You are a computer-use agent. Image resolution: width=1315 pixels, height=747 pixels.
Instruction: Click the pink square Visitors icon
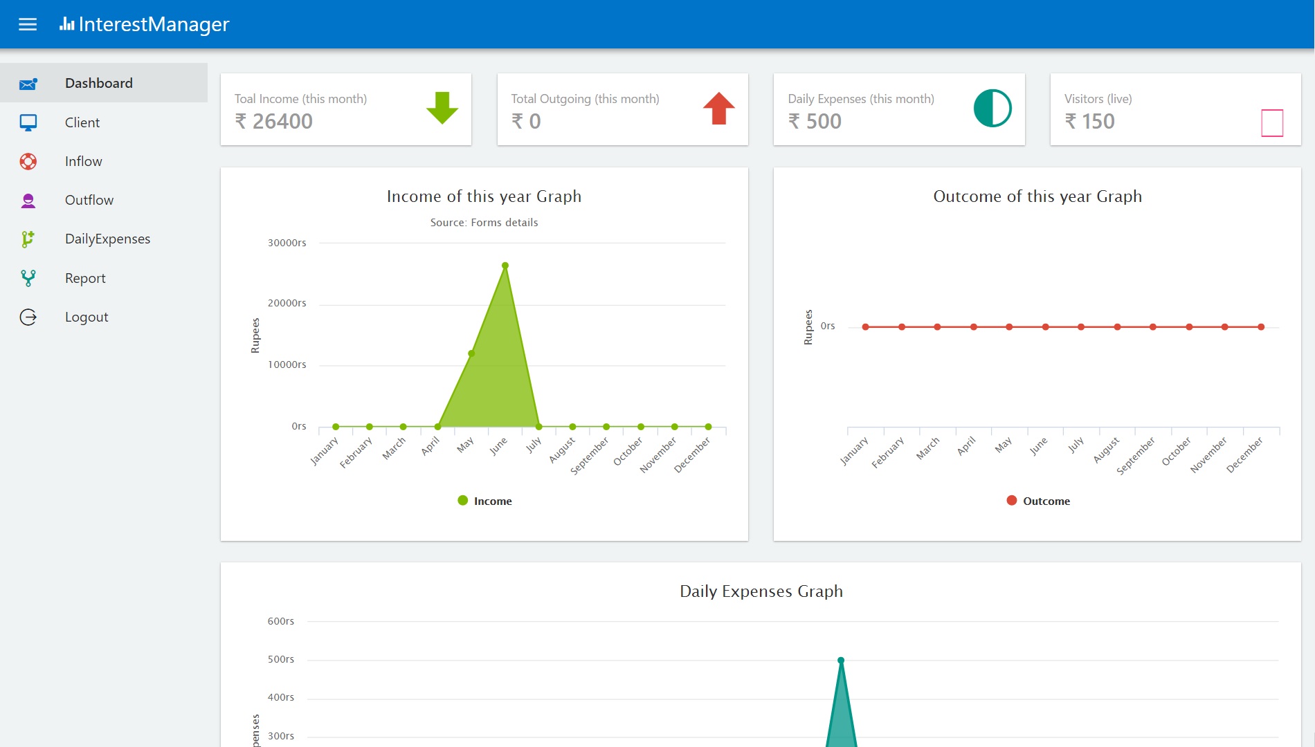pyautogui.click(x=1272, y=123)
